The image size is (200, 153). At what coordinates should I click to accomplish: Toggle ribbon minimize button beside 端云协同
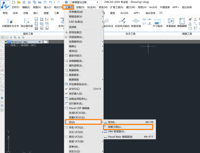(x=161, y=13)
